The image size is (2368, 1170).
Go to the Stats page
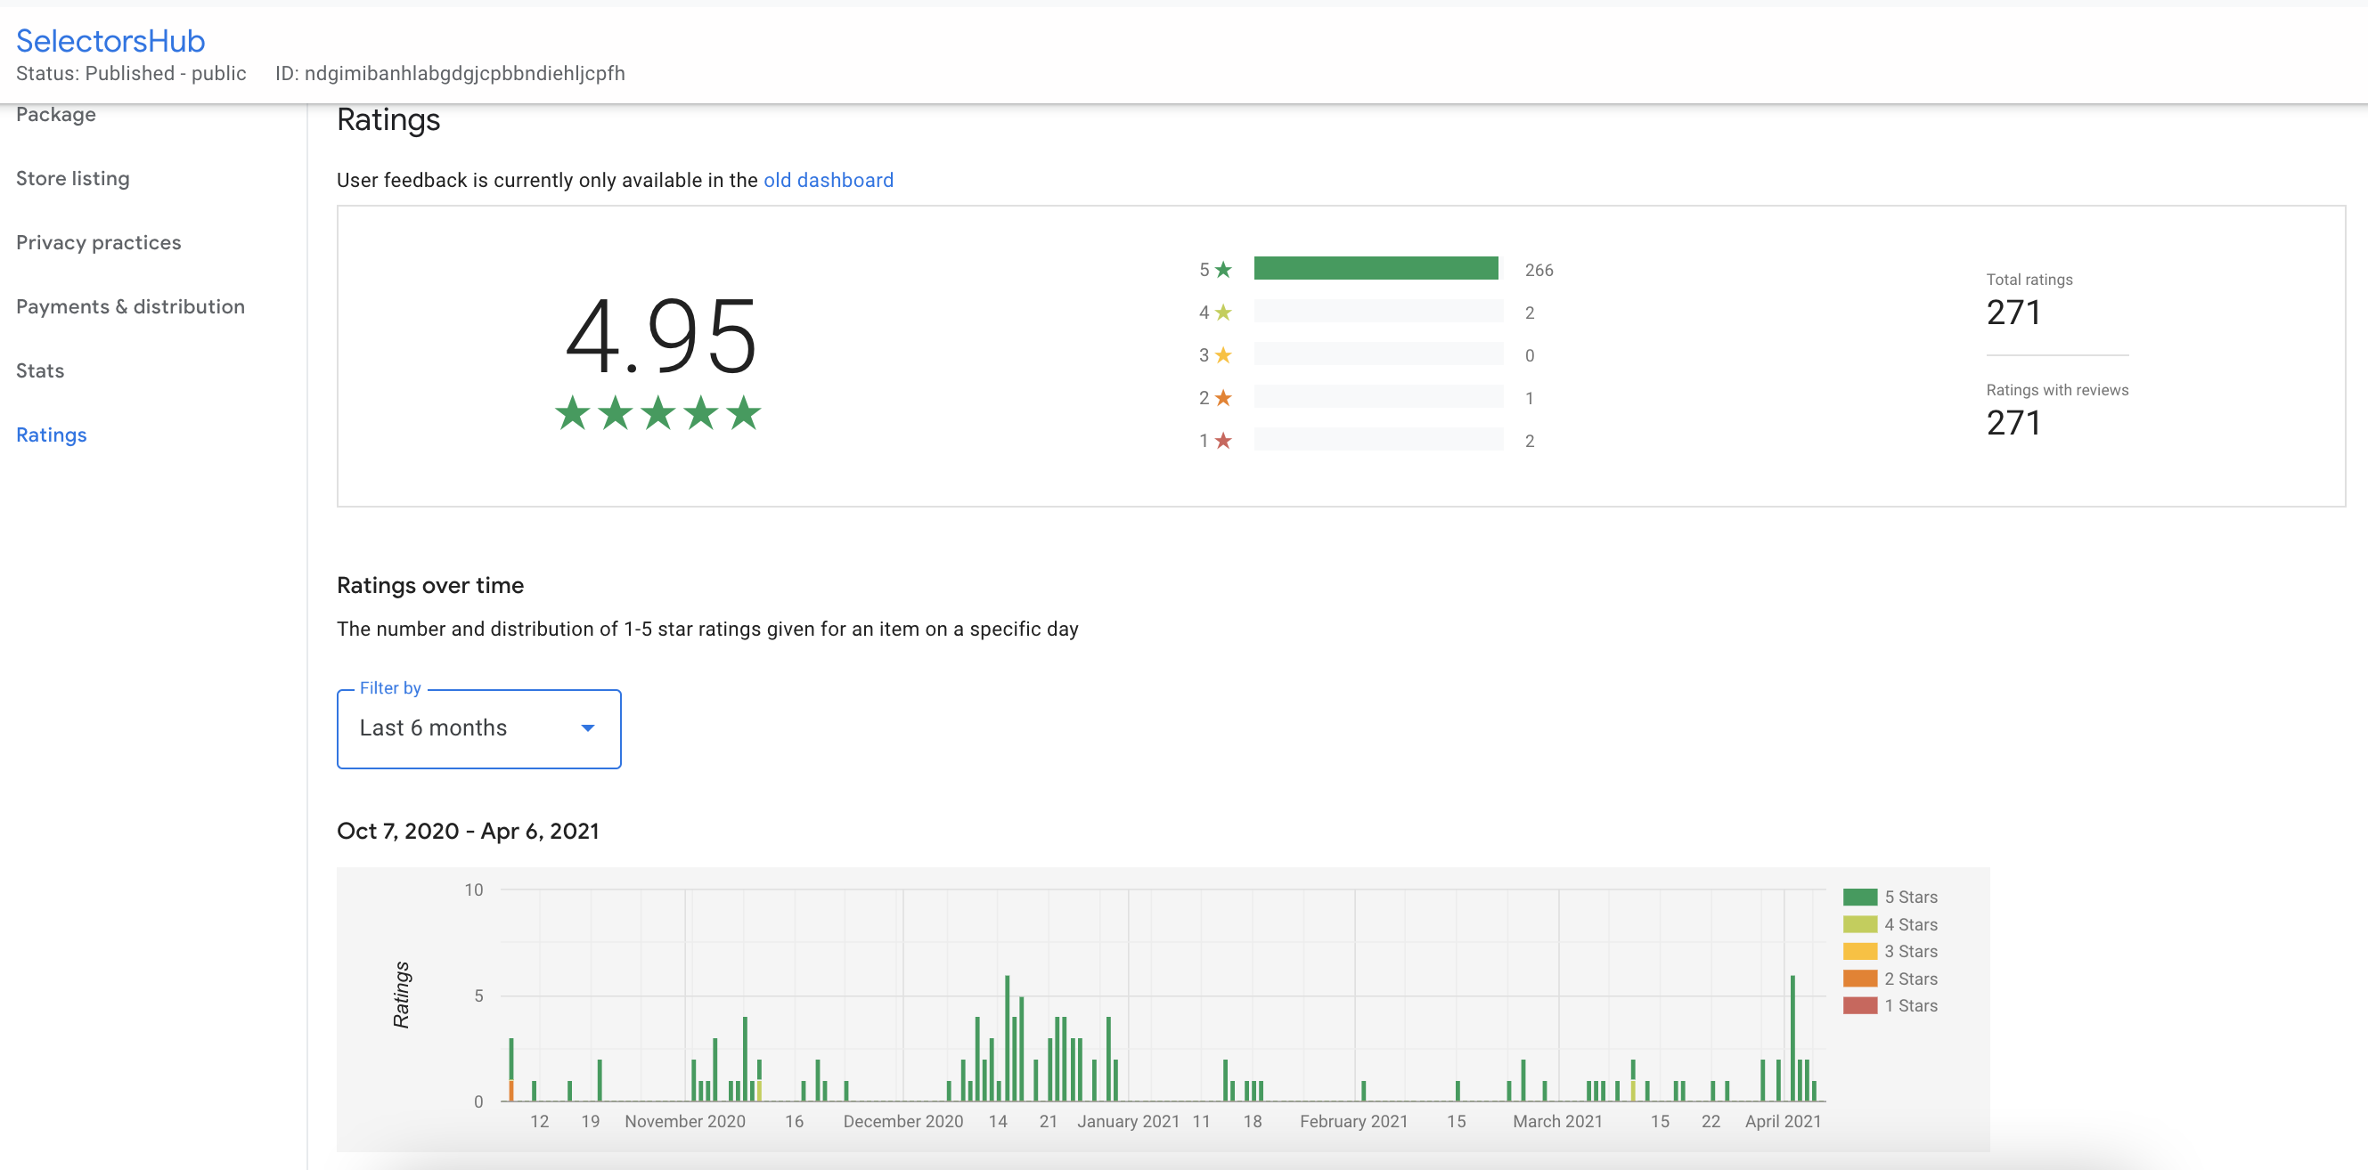point(40,370)
